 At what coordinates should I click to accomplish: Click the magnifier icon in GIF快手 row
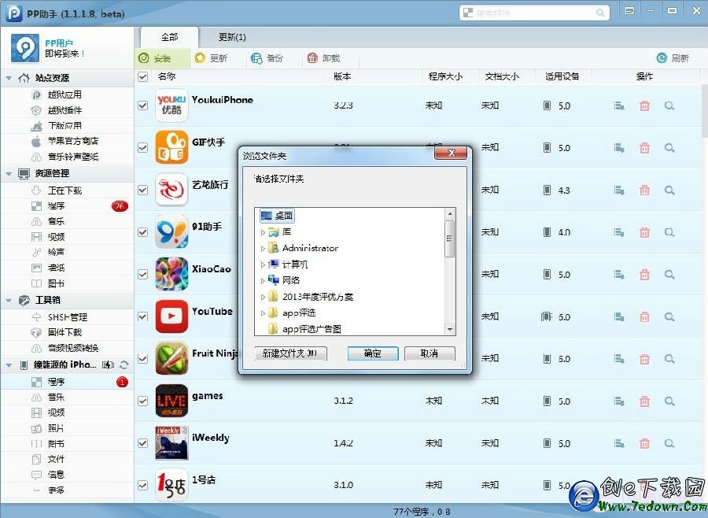[x=669, y=148]
